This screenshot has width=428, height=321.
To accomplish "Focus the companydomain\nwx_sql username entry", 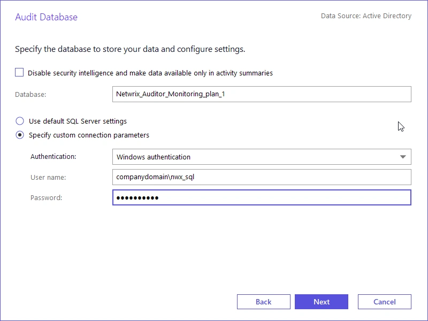I will click(261, 177).
